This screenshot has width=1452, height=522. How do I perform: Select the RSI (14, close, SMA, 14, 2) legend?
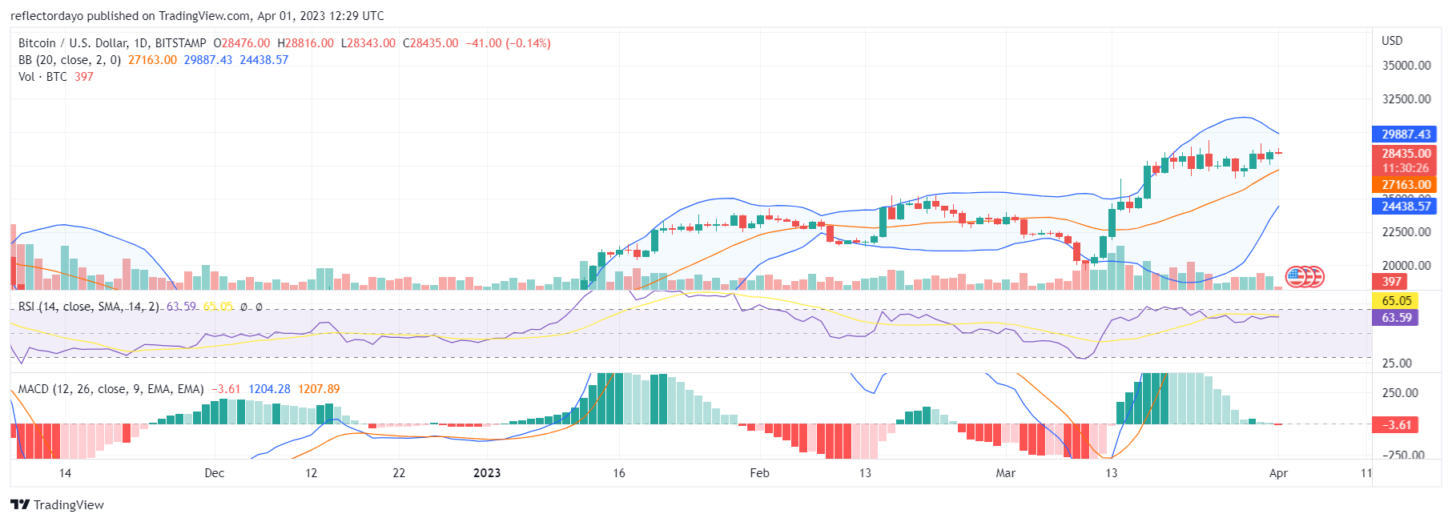(89, 307)
